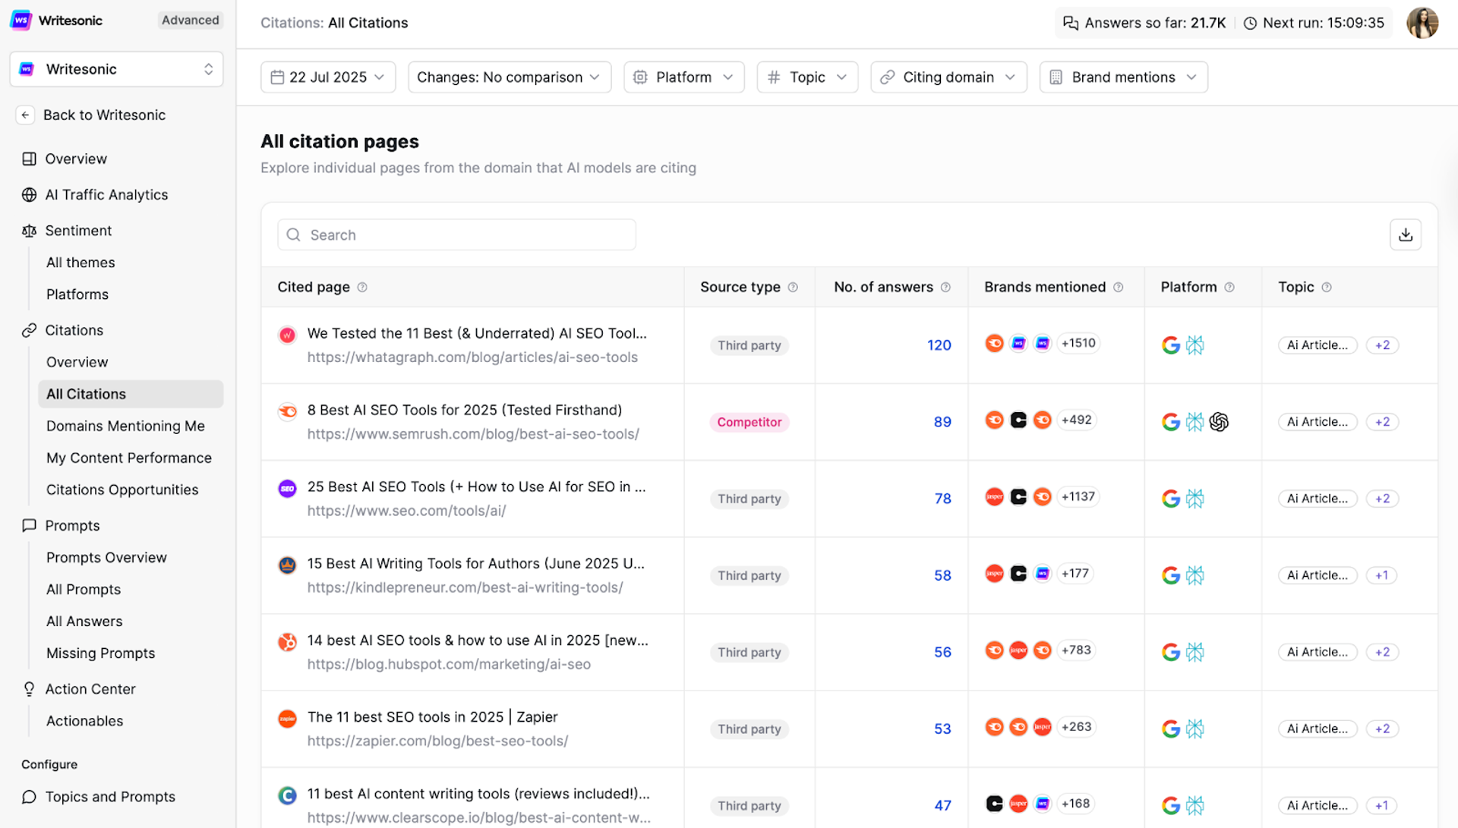Click the info icon next to No. of answers

[945, 287]
